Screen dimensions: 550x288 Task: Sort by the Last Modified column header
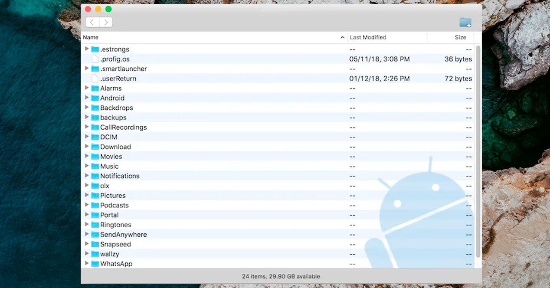point(387,37)
